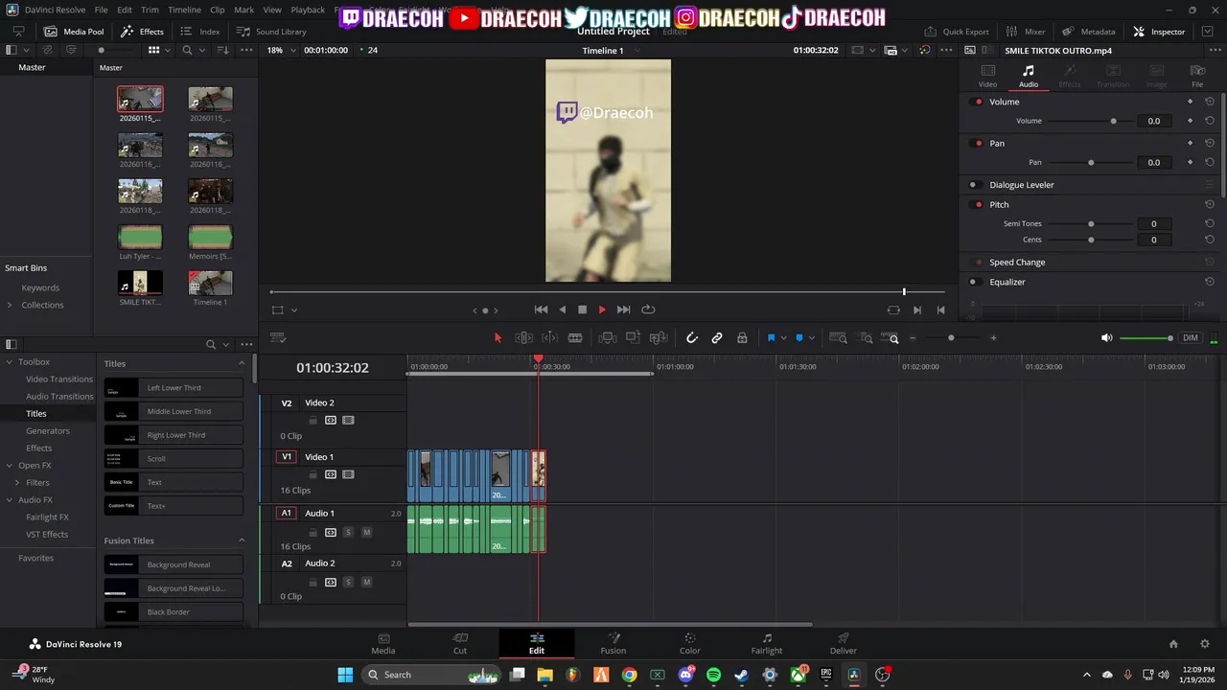
Task: Toggle timeline Snapping magnet icon
Action: tap(692, 337)
